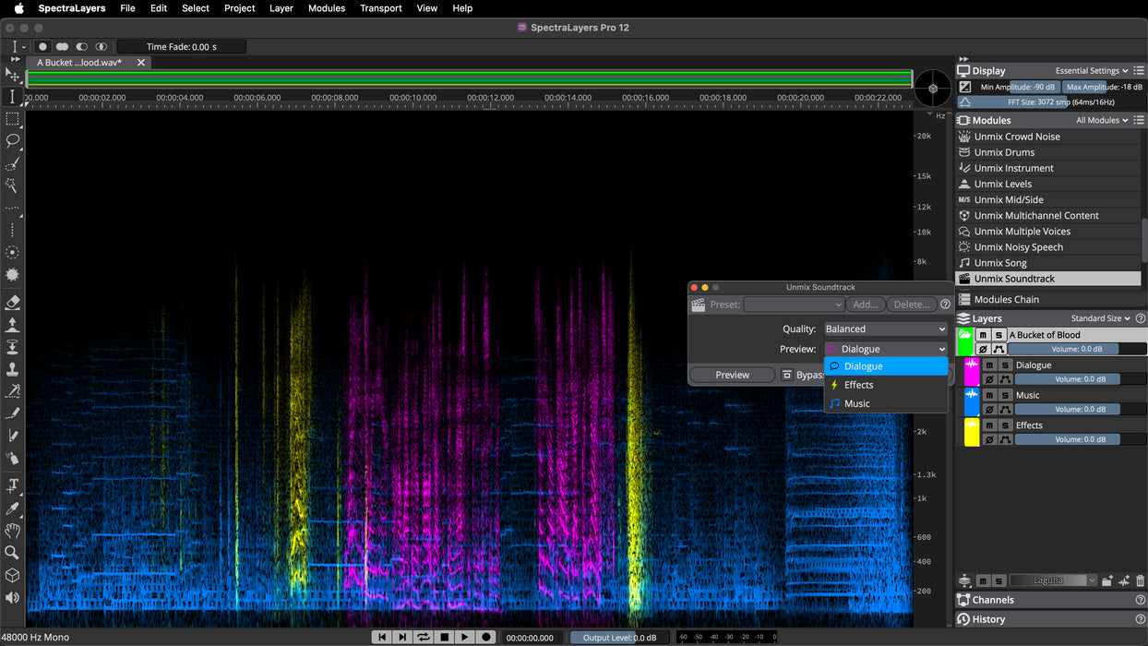Select Unmix Noisy Speech module
1148x646 pixels.
(1018, 247)
